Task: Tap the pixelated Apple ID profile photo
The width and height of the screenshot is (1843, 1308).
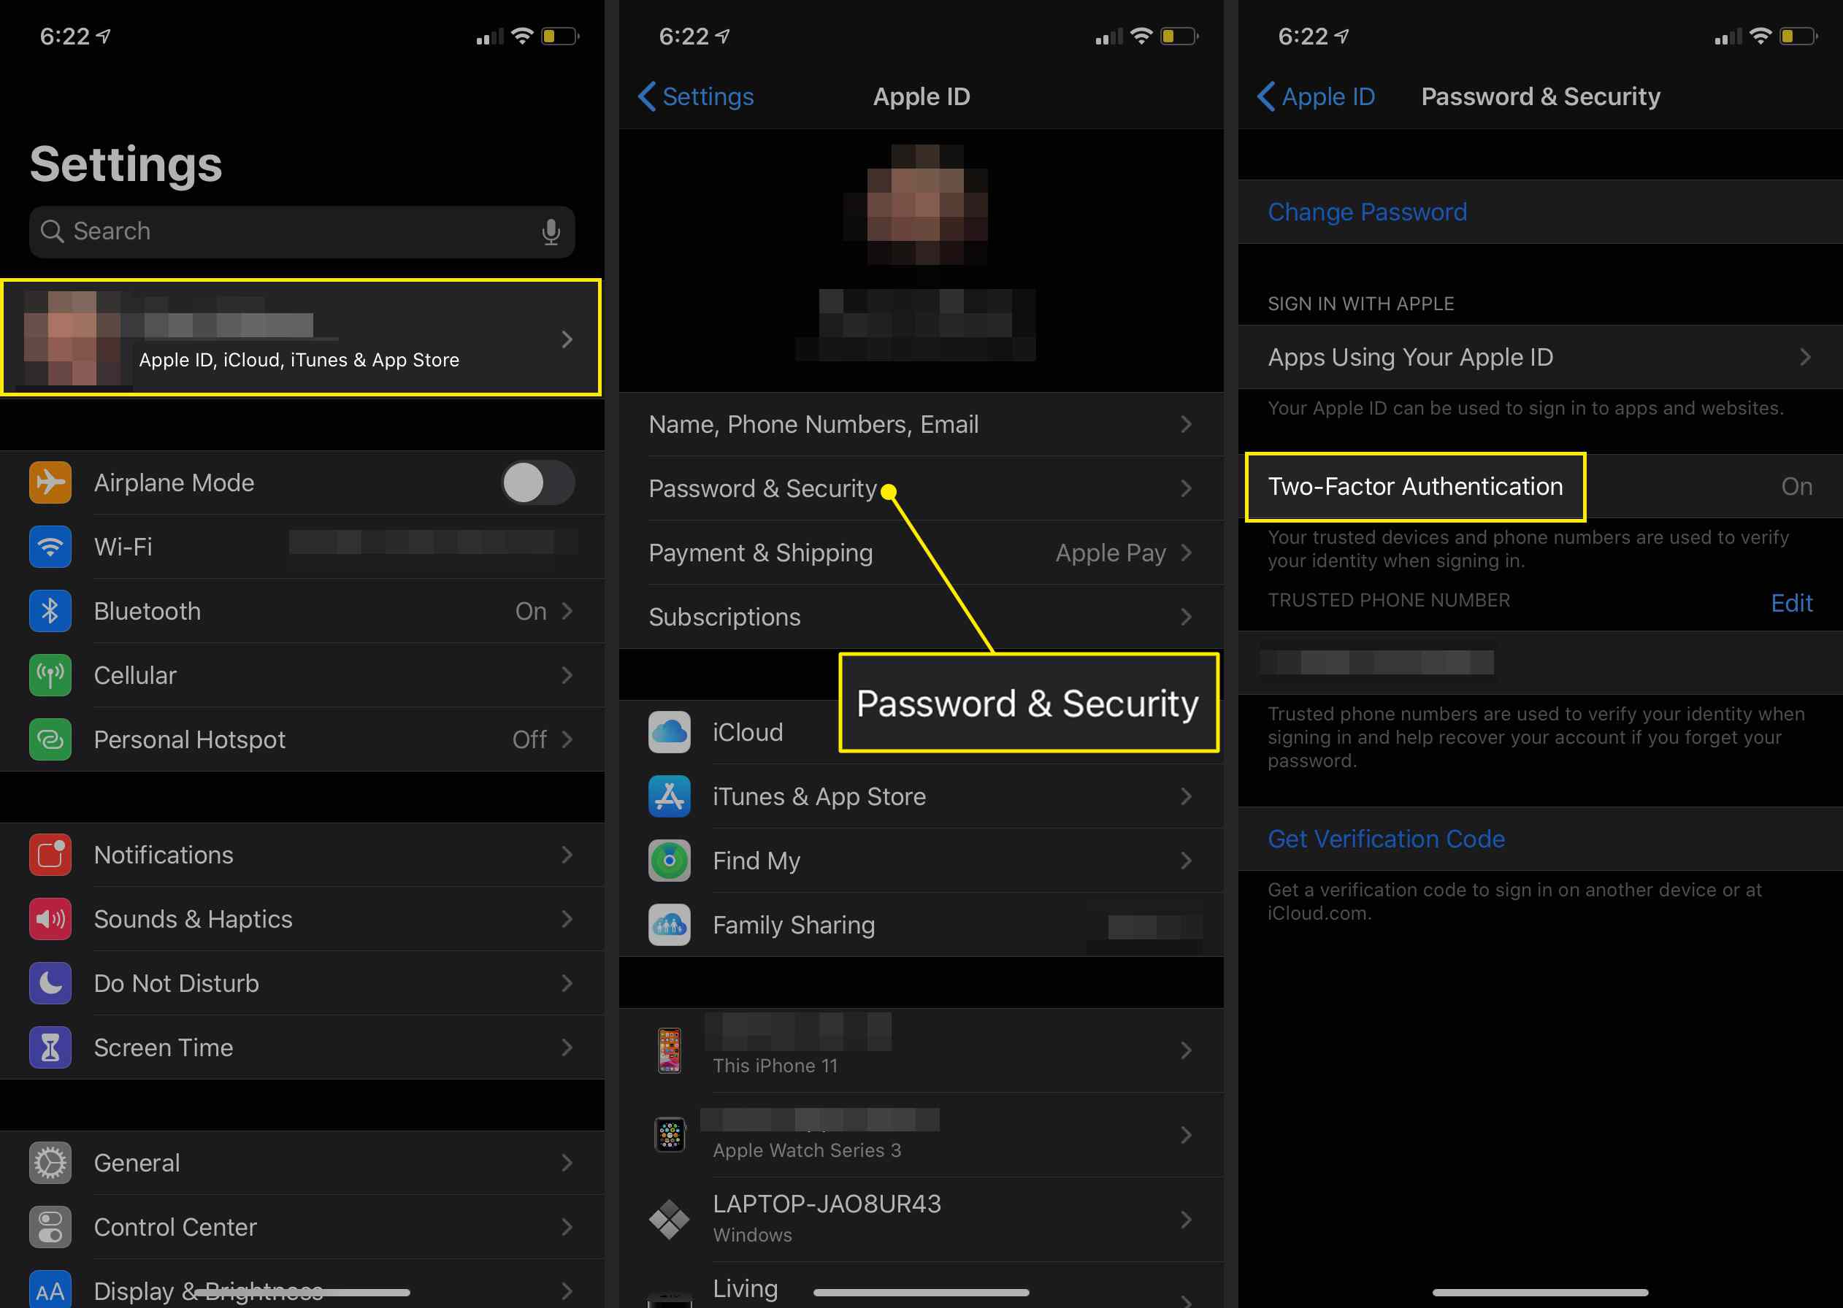Action: 921,204
